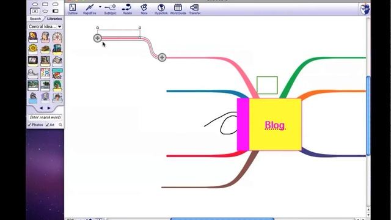Show previous library symbols page
The height and width of the screenshot is (220, 391).
click(x=41, y=108)
